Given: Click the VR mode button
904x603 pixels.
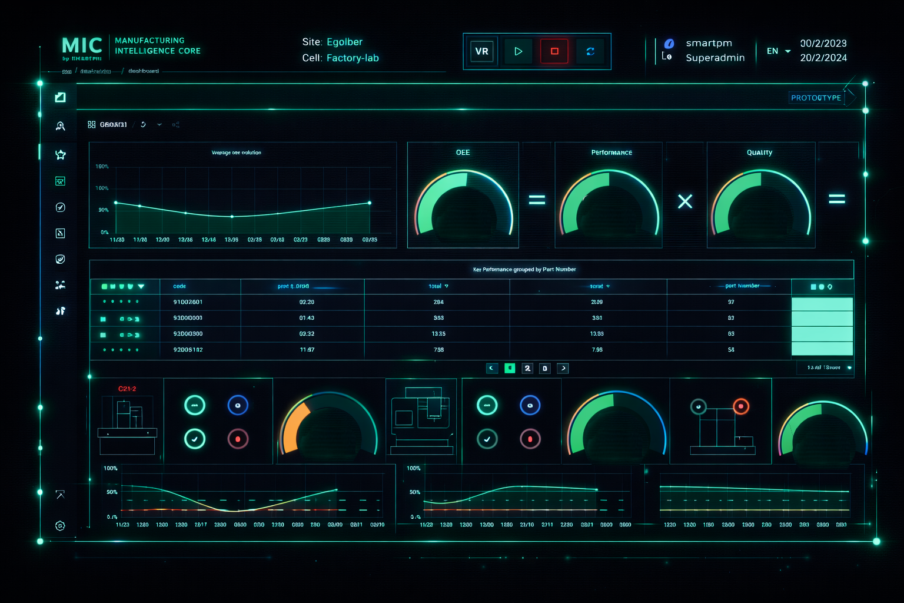Looking at the screenshot, I should point(482,51).
